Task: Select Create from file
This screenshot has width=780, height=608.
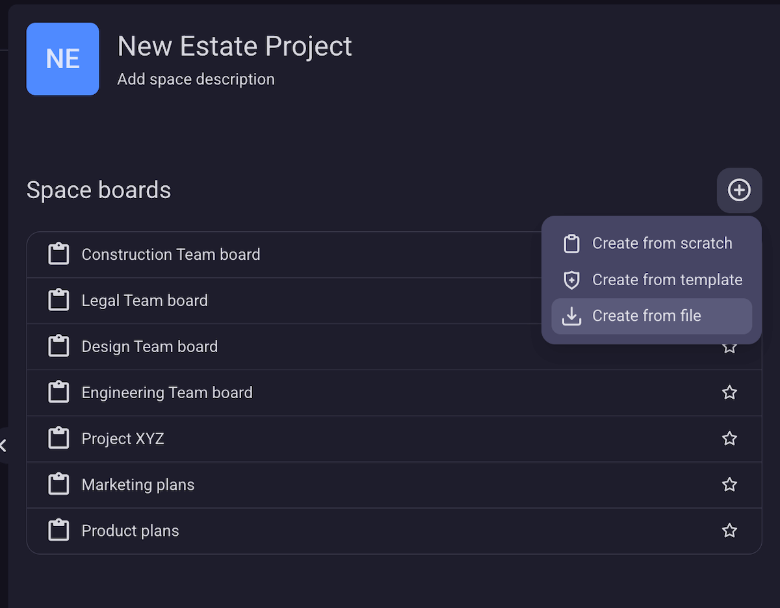Action: (x=647, y=316)
